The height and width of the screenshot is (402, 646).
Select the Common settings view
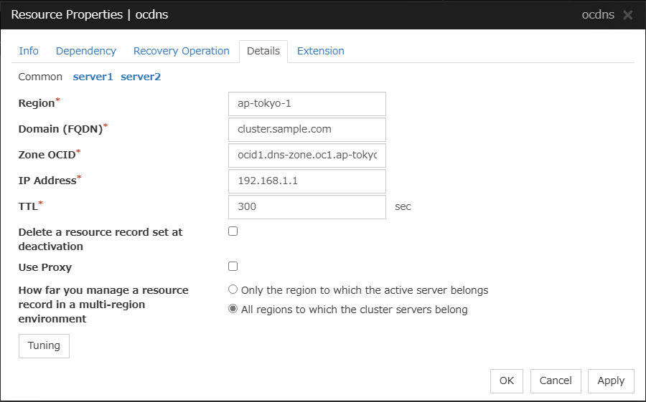pyautogui.click(x=40, y=77)
